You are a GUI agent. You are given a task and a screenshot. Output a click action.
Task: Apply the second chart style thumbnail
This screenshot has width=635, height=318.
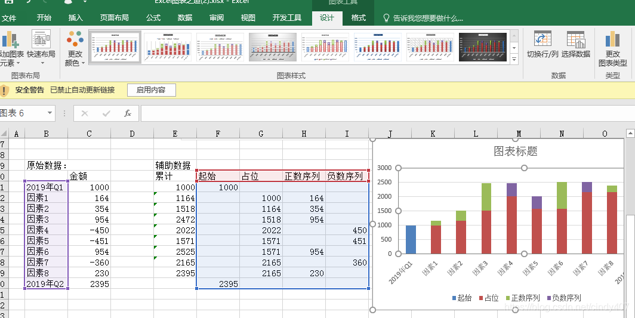click(x=168, y=47)
